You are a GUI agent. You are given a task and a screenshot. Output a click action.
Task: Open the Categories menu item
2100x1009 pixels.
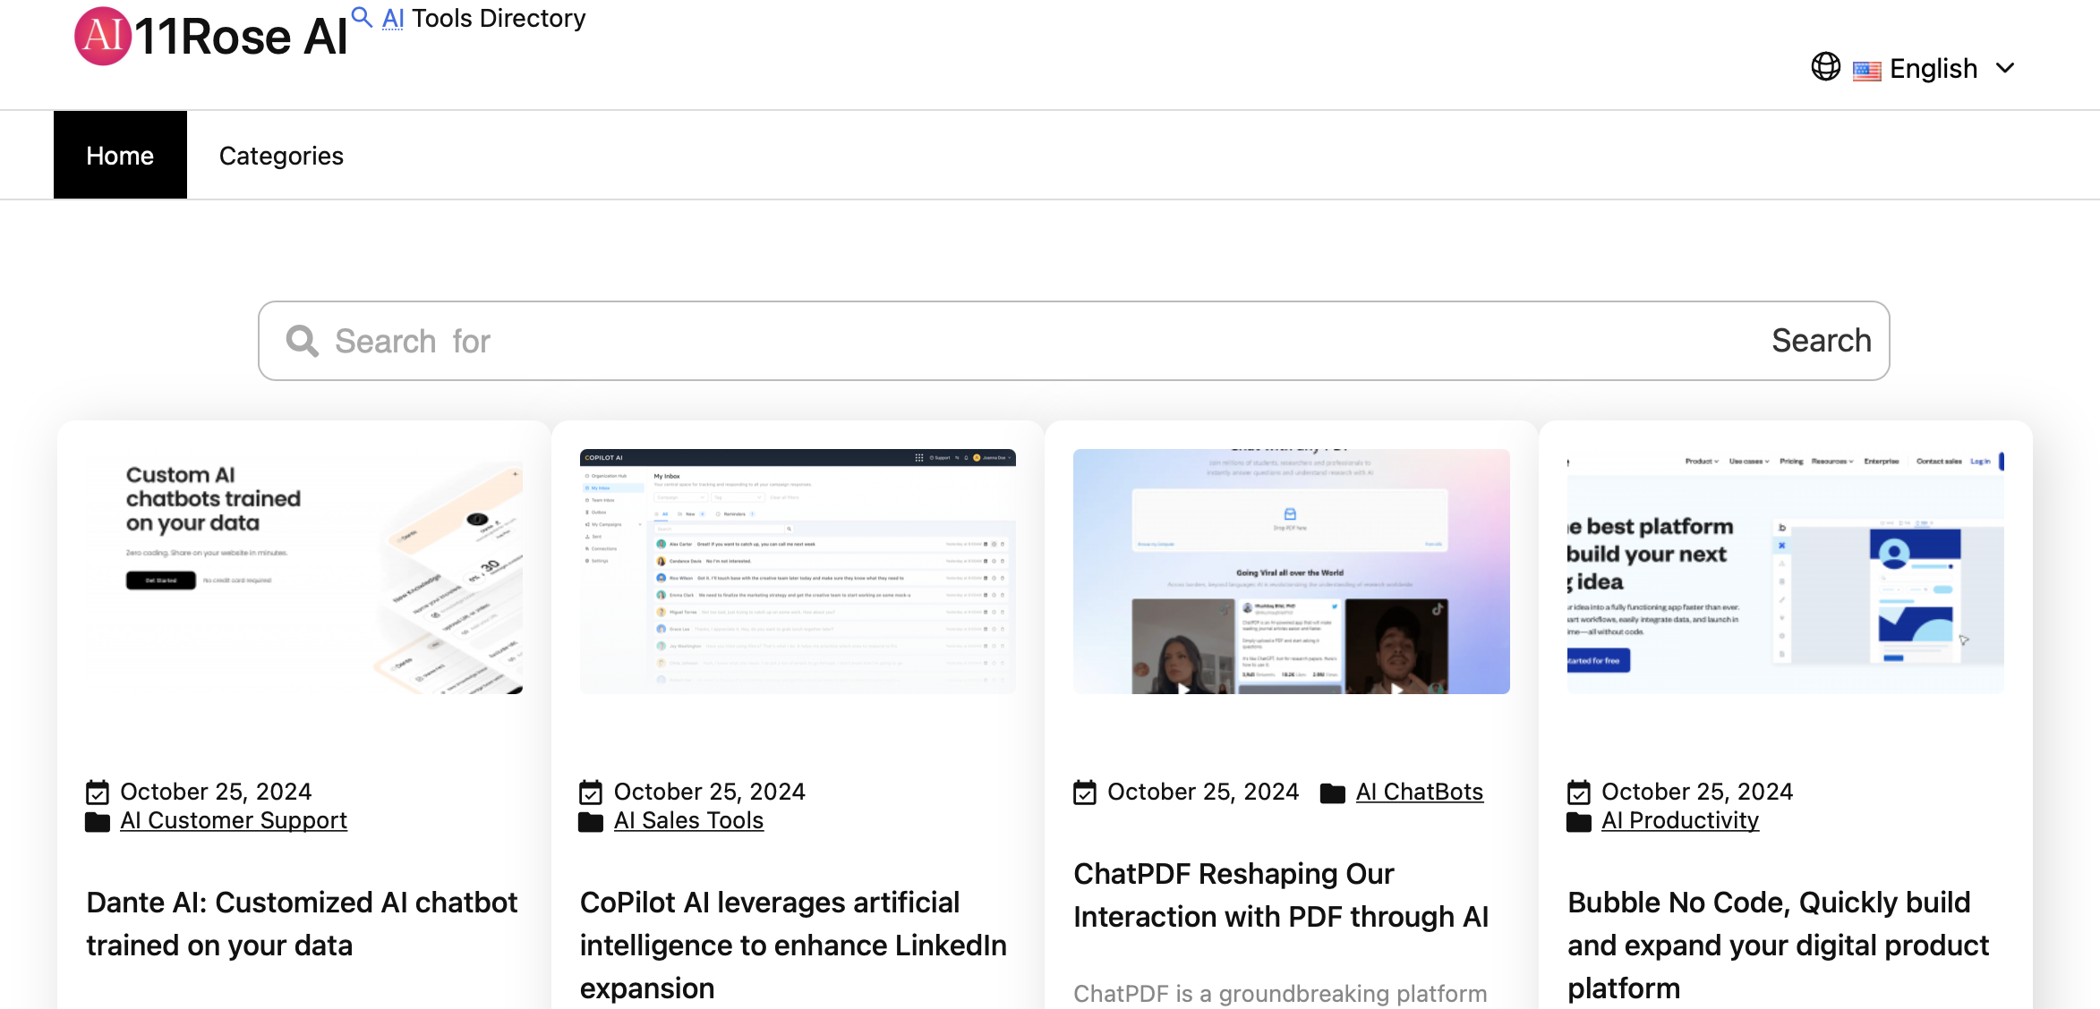[x=281, y=156]
